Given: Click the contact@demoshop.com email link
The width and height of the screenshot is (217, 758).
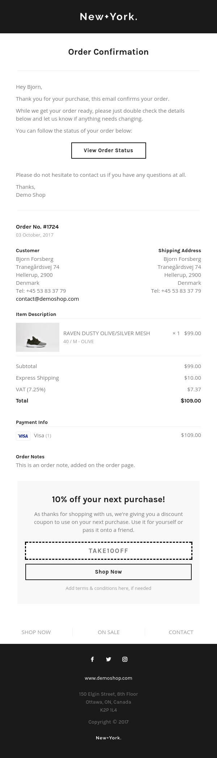Looking at the screenshot, I should click(47, 299).
